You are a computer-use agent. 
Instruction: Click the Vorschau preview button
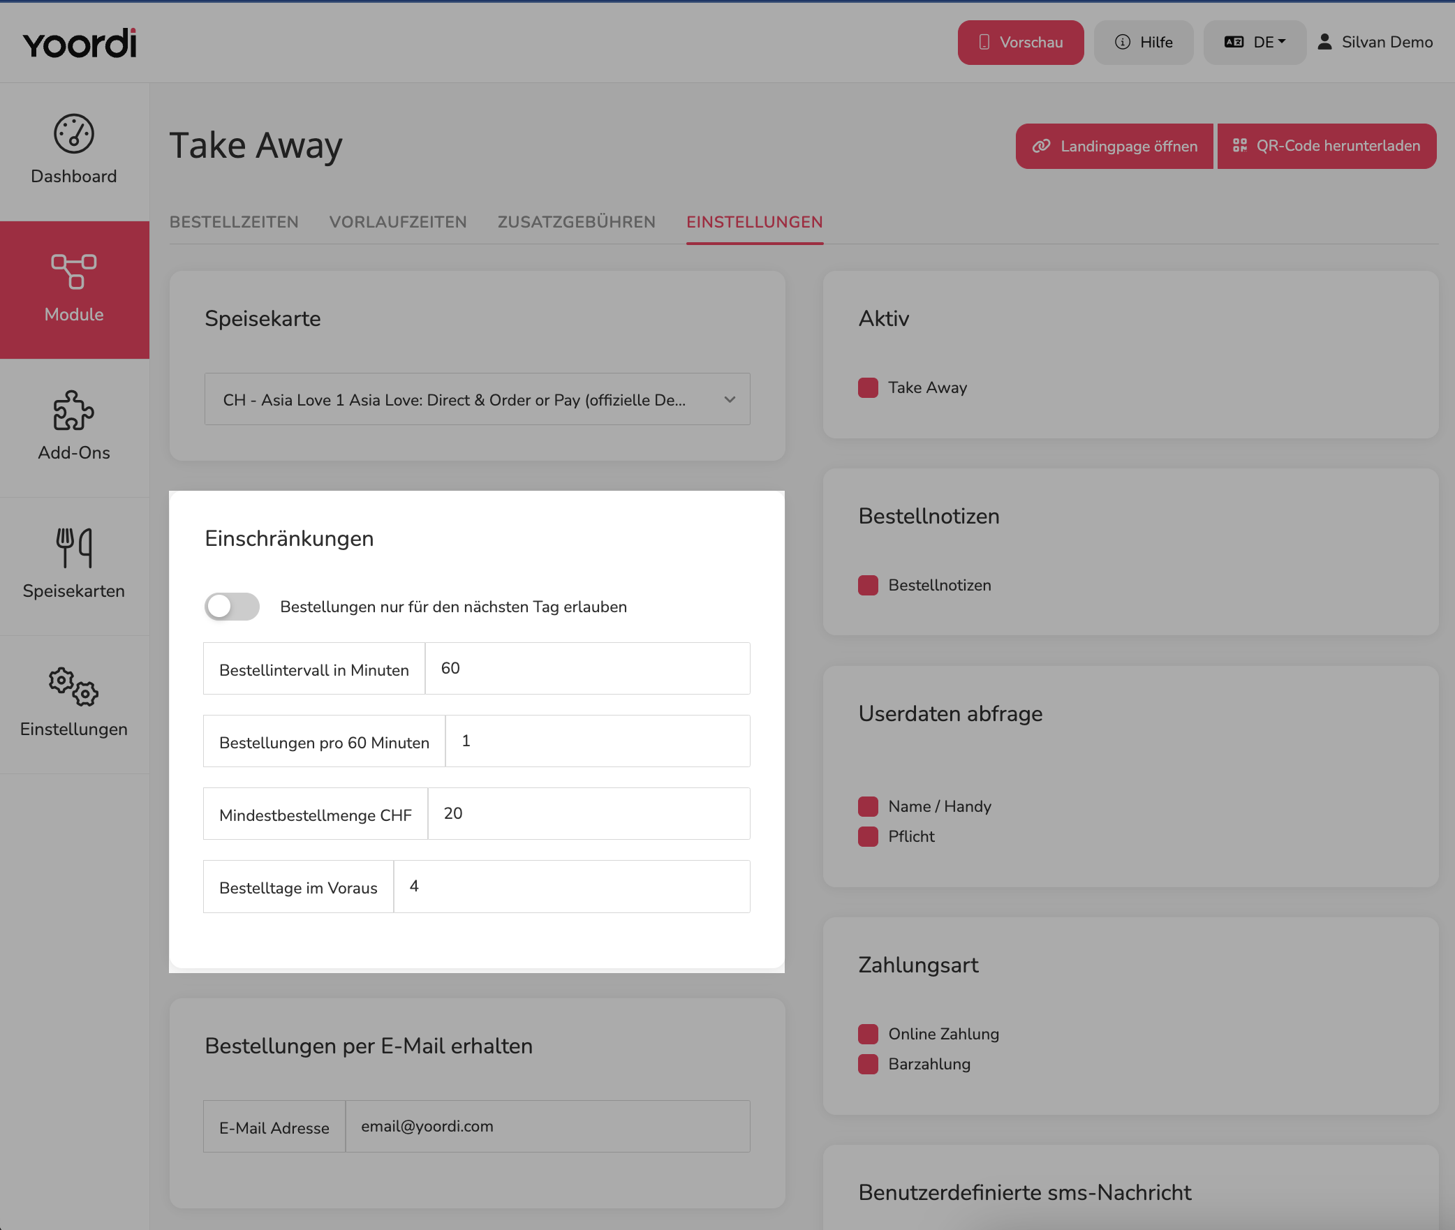(1021, 42)
